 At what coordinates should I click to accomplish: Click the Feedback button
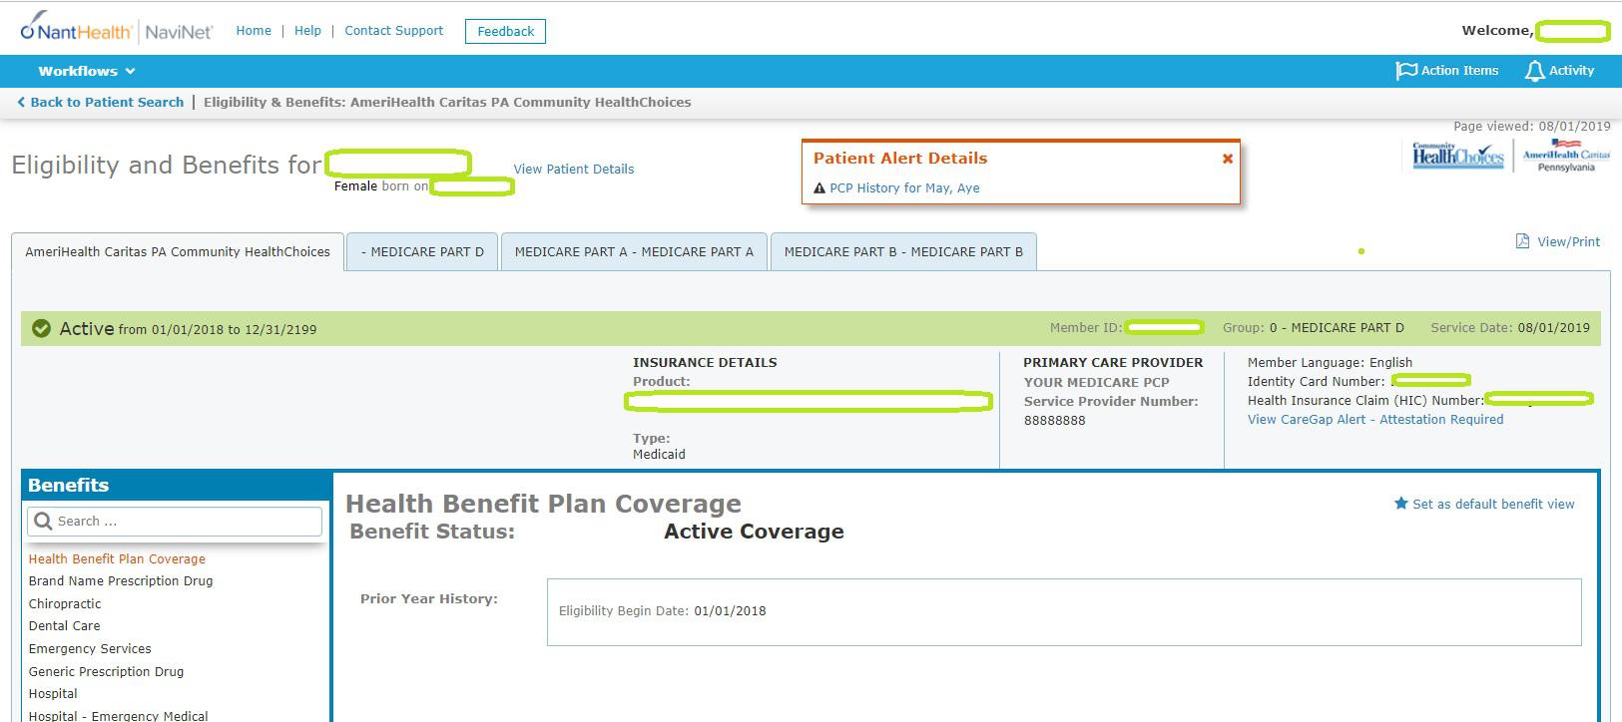tap(505, 31)
